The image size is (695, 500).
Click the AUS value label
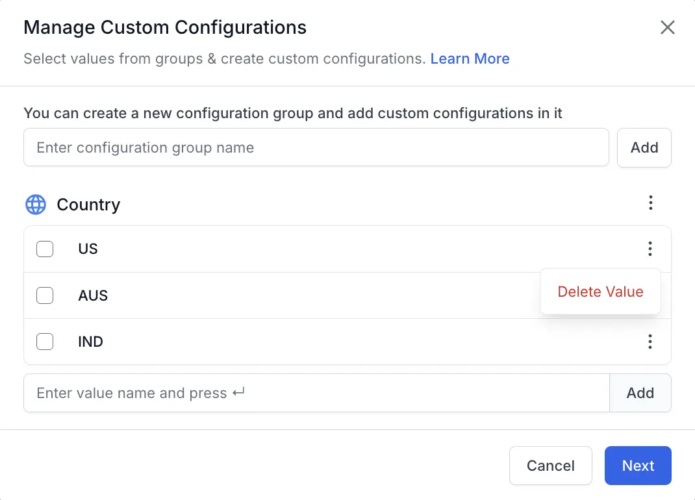(93, 295)
